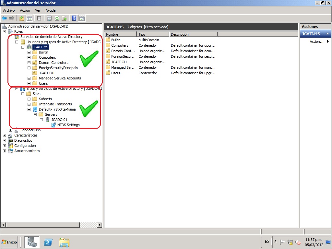The height and width of the screenshot is (249, 332).
Task: Click the Up one level folder icon
Action: [22, 18]
